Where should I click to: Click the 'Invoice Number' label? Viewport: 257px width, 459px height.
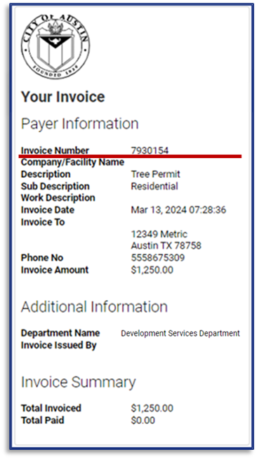(55, 150)
